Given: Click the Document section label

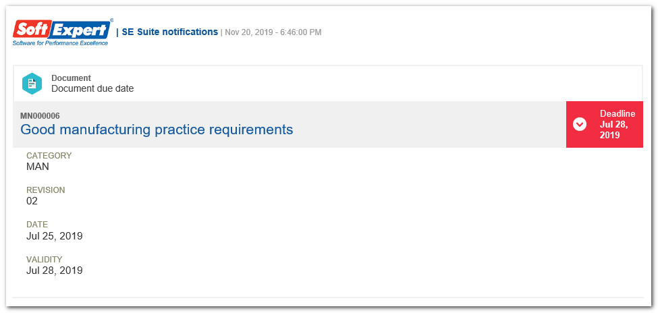Looking at the screenshot, I should point(71,78).
